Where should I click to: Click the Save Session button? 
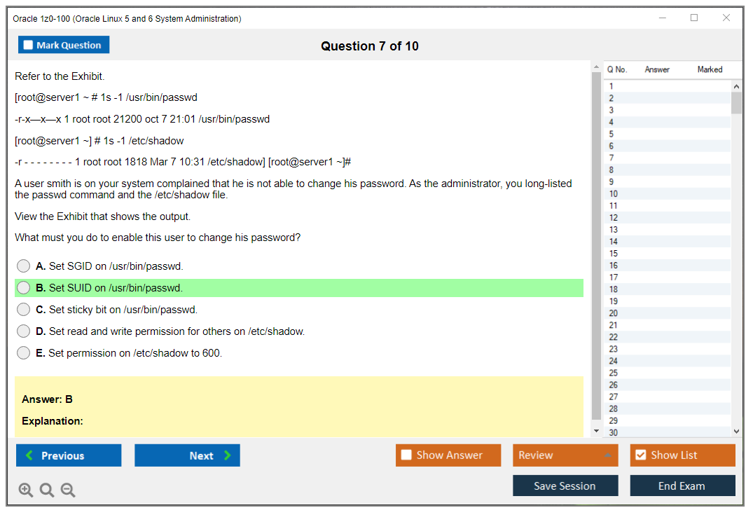[x=565, y=486]
